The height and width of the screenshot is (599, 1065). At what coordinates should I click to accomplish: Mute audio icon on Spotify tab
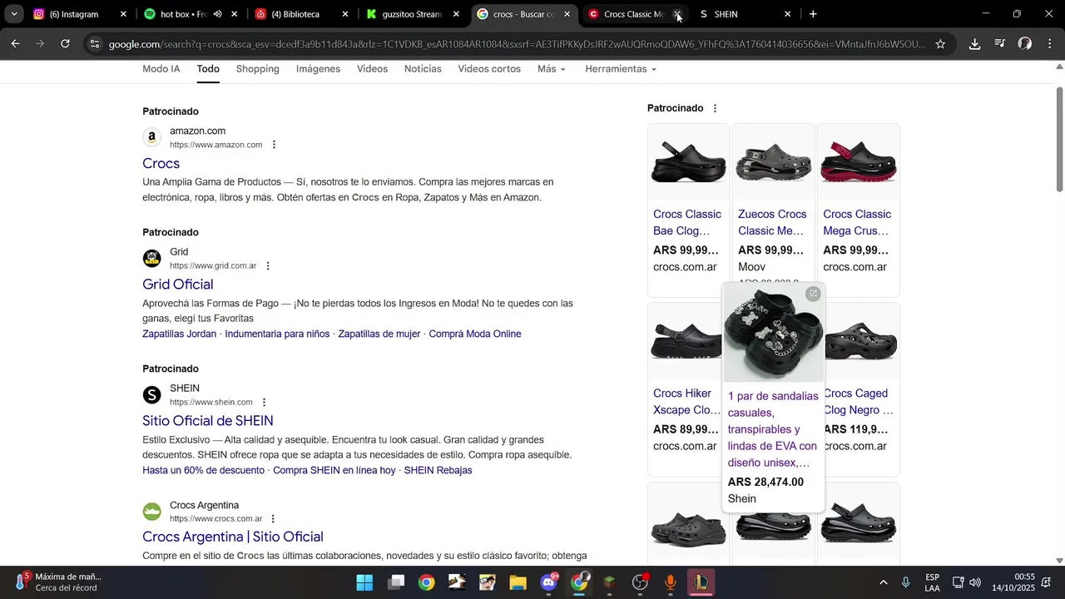(x=217, y=14)
